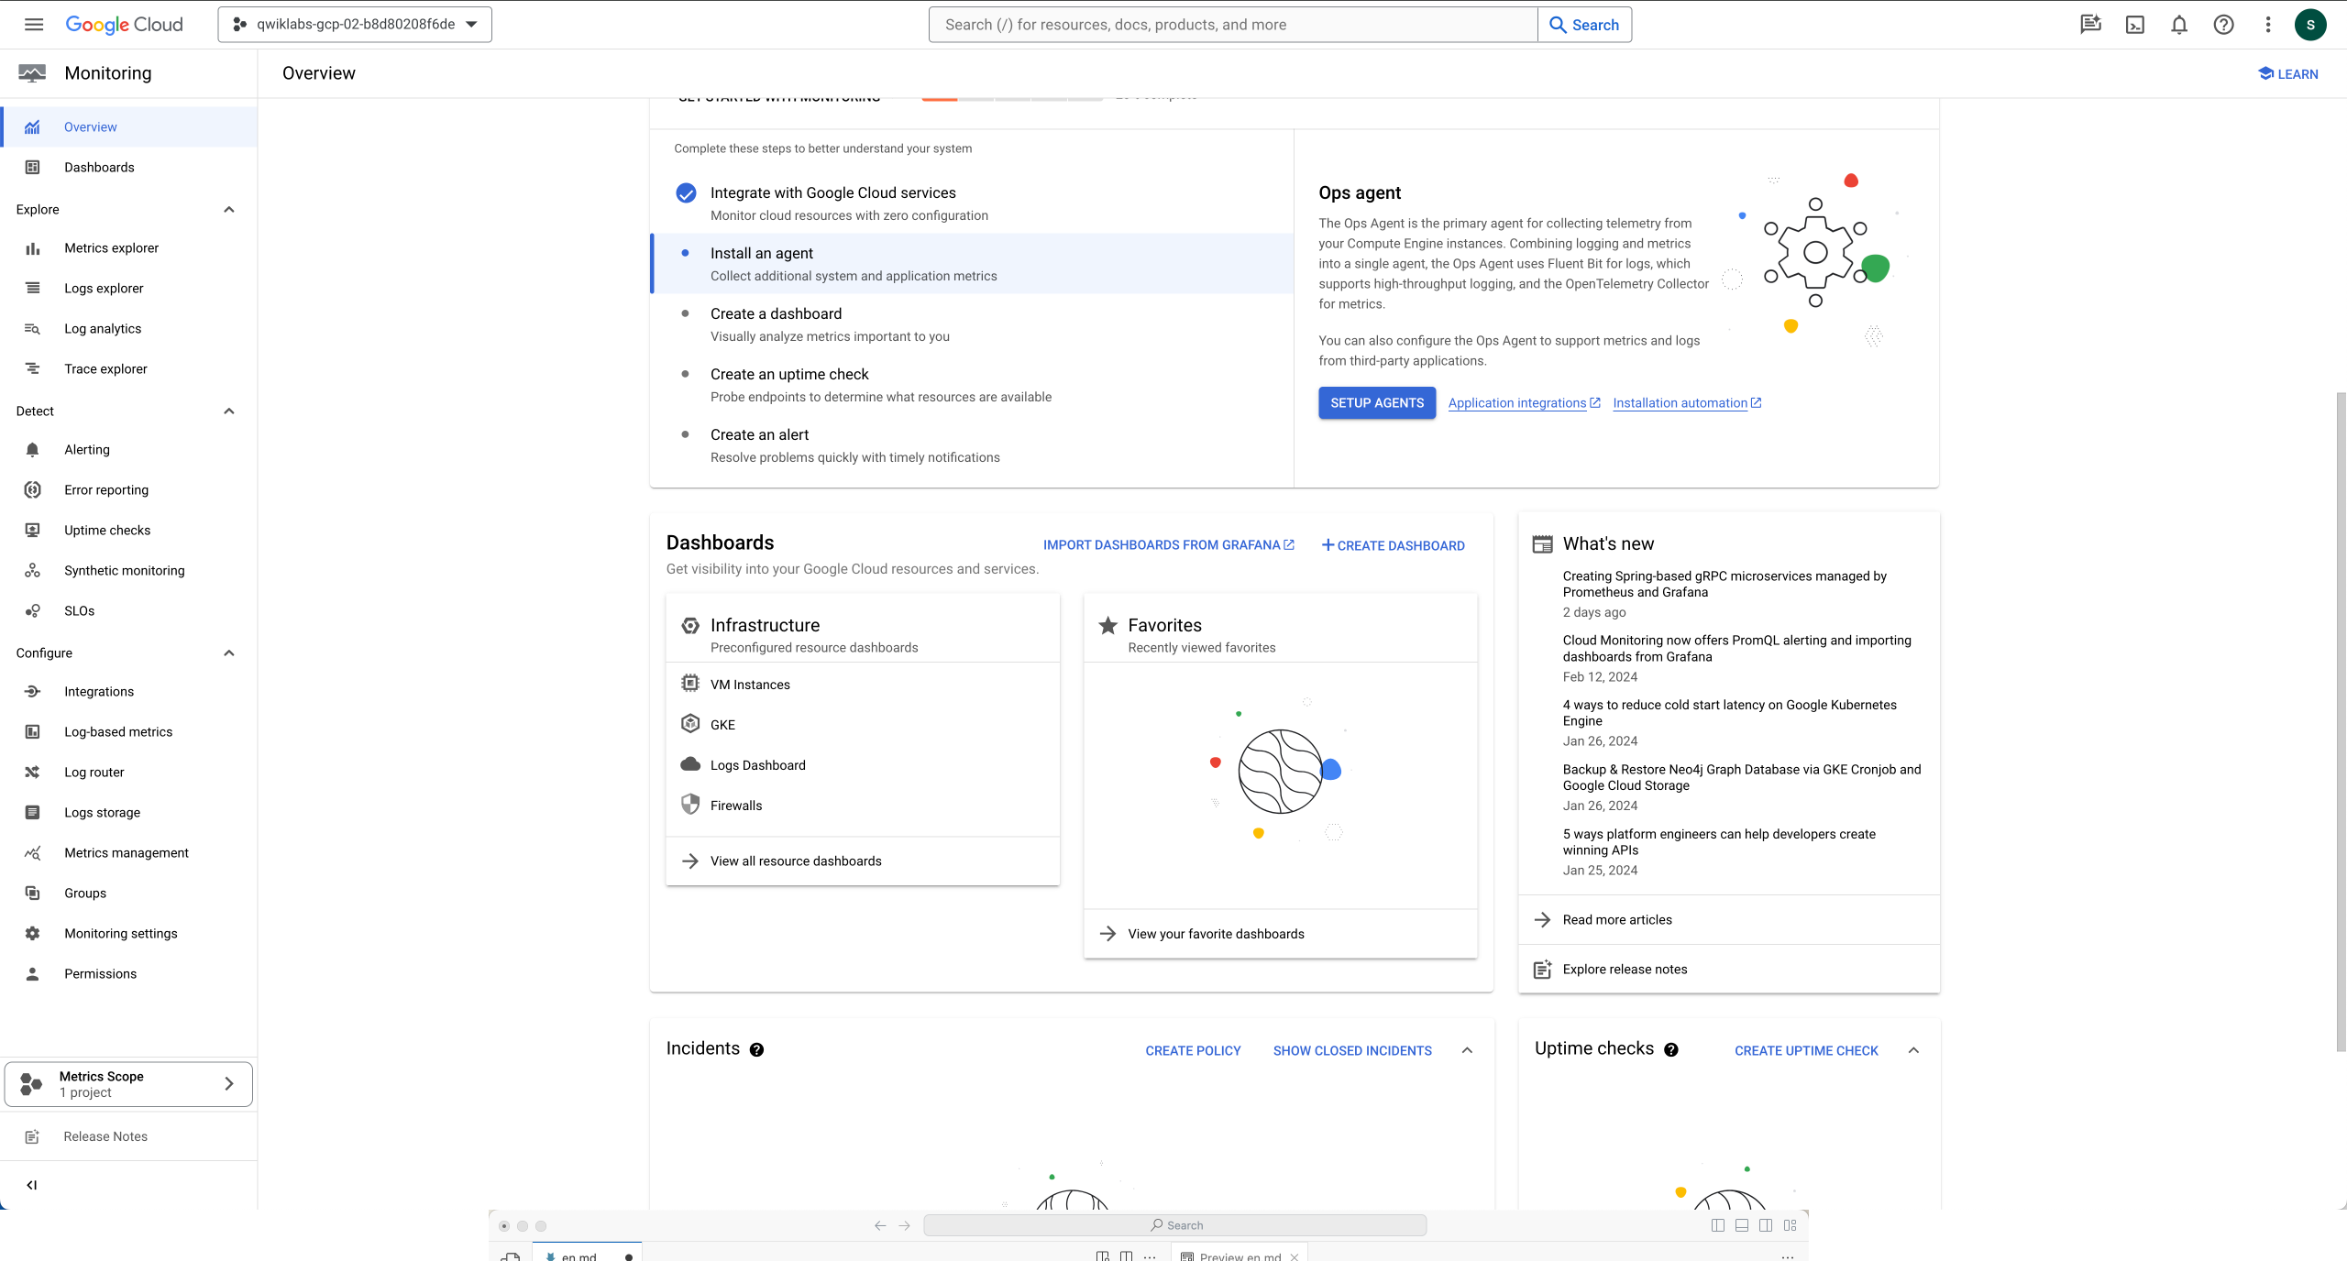
Task: Toggle Uptime checks section collapse
Action: pos(1913,1050)
